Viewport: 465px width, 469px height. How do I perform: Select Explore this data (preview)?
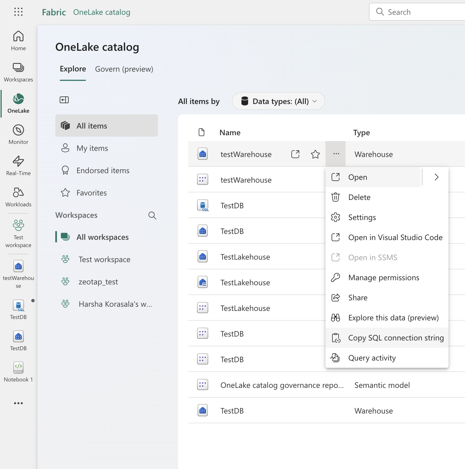[387, 318]
